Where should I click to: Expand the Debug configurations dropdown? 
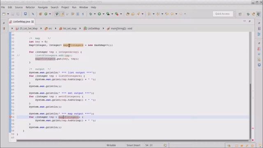(x=95, y=14)
